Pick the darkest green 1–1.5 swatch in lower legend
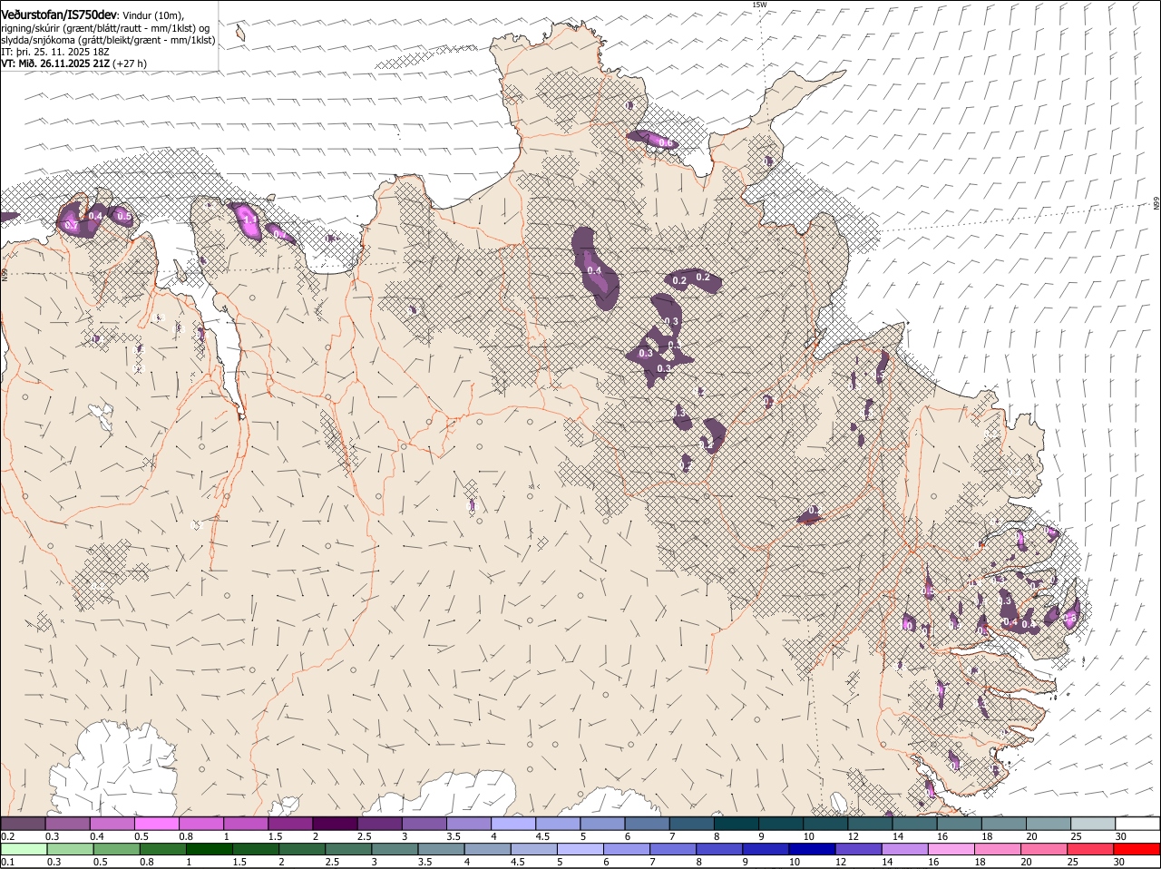Screen dimensions: 1161x869 click(208, 849)
